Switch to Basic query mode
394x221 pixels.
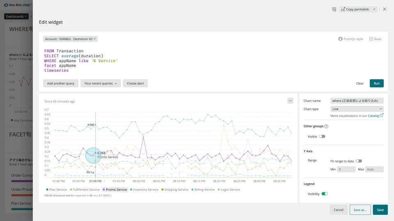point(376,39)
